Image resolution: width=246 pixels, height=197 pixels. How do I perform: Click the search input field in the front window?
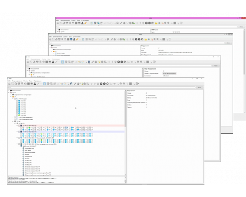[101, 88]
